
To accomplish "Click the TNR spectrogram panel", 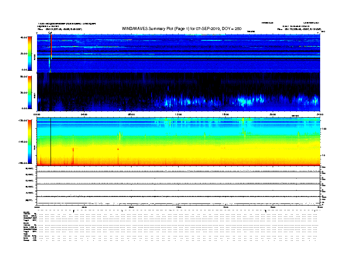I will coord(179,142).
